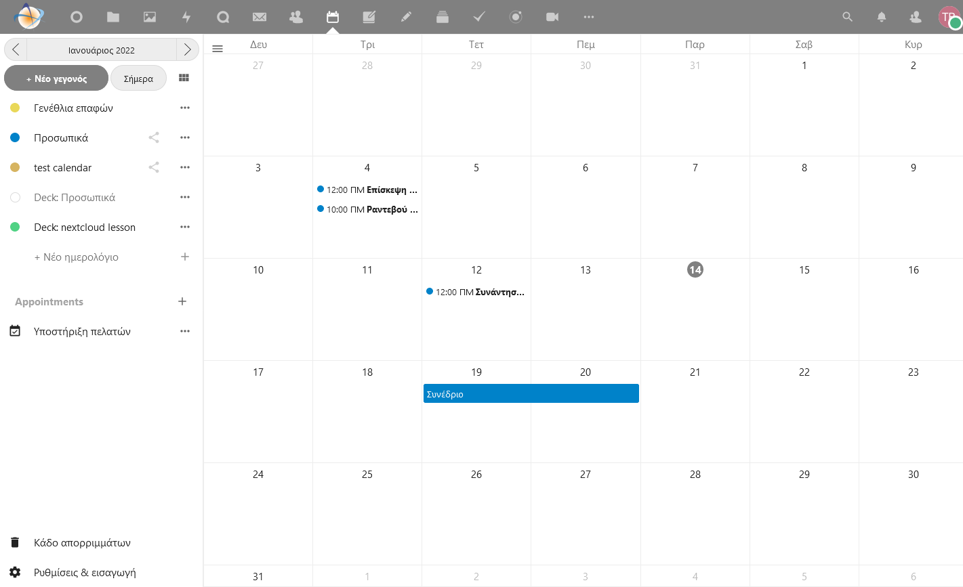
Task: Open the Tasks checkmark icon
Action: click(x=479, y=17)
